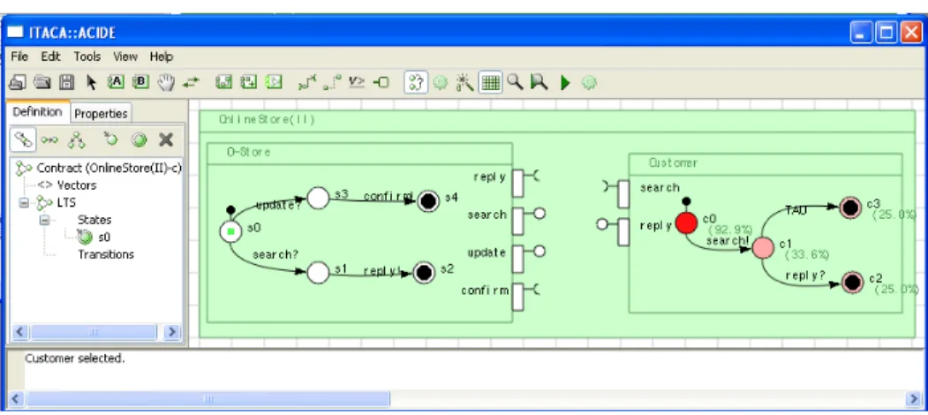Toggle the grid display toolbar button
Viewport: 928px width, 415px height.
pyautogui.click(x=491, y=82)
